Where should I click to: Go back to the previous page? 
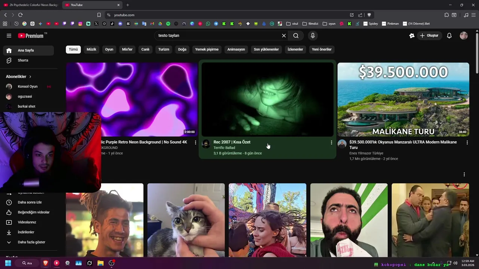[x=5, y=15]
